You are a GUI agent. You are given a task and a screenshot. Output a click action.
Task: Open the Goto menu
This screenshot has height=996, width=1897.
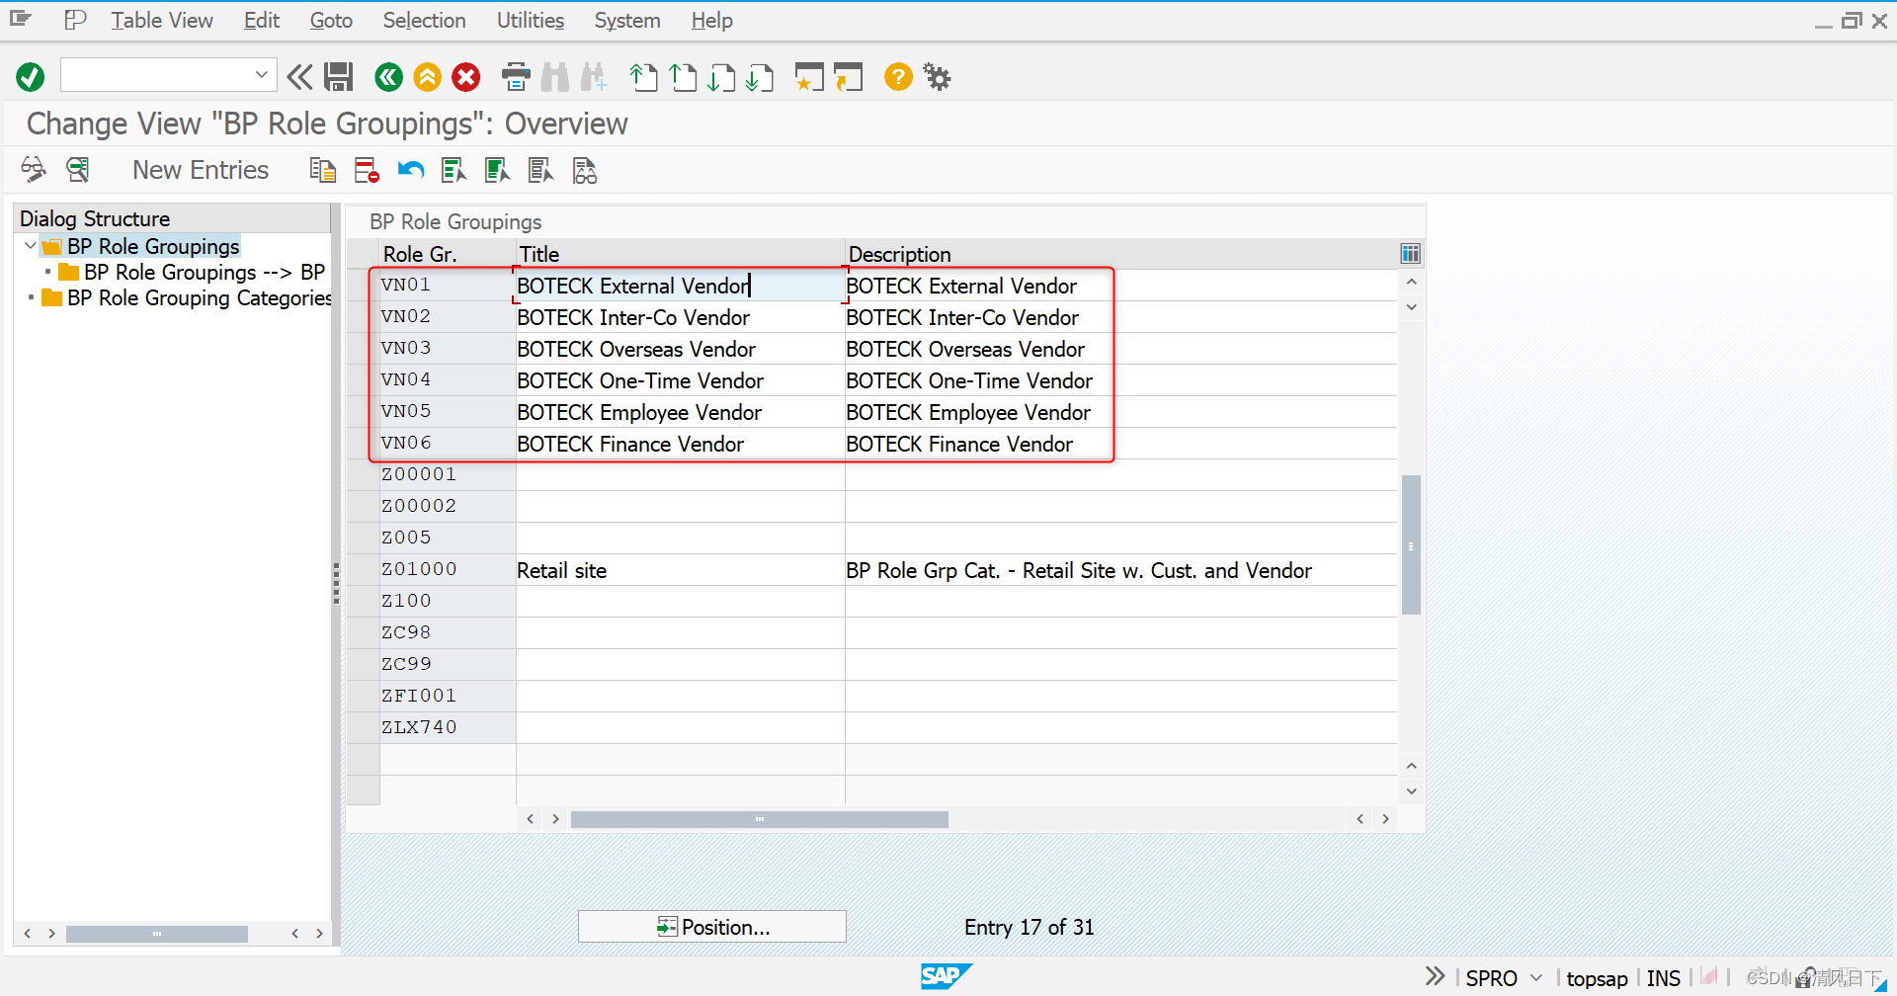pos(331,21)
